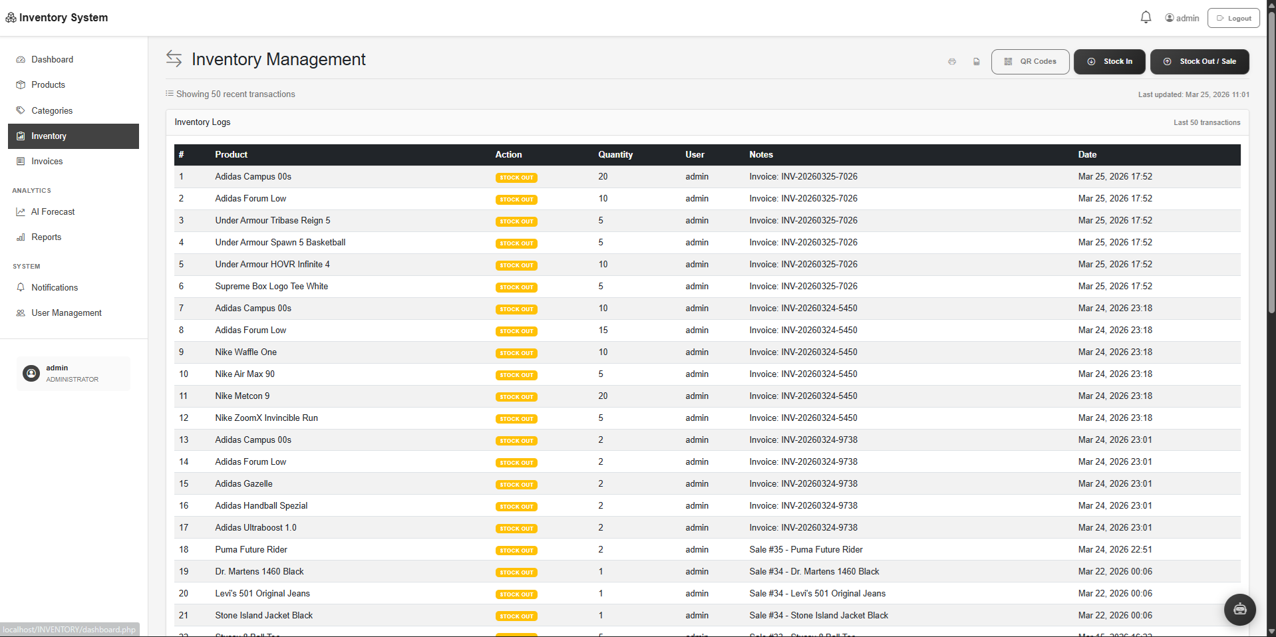This screenshot has height=637, width=1276.
Task: Select User Management in the sidebar
Action: click(66, 313)
